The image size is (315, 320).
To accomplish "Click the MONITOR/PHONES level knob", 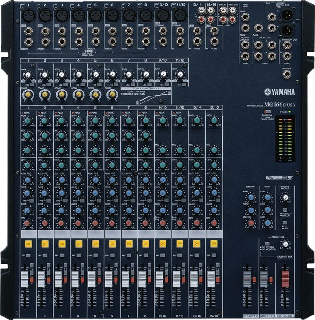I will coord(285,197).
